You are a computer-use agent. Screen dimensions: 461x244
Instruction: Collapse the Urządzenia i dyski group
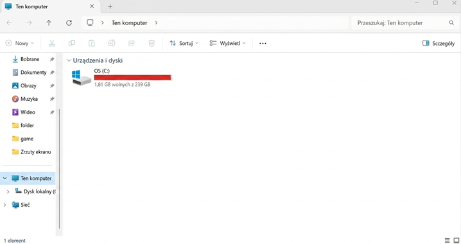[69, 60]
